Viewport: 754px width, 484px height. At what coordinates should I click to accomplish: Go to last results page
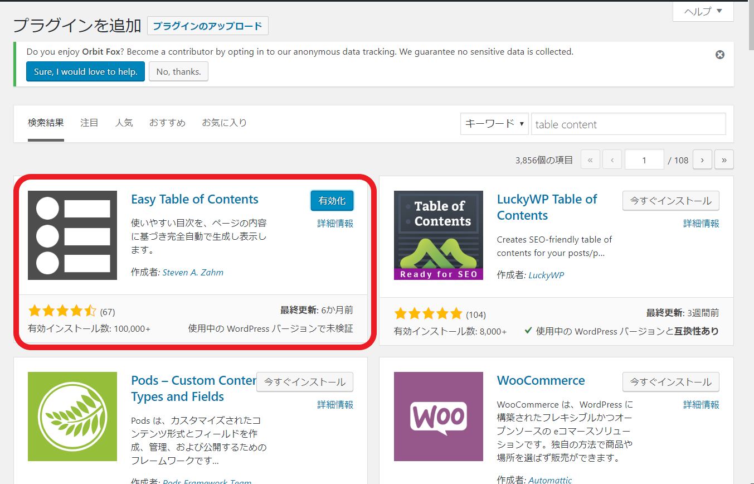click(724, 159)
